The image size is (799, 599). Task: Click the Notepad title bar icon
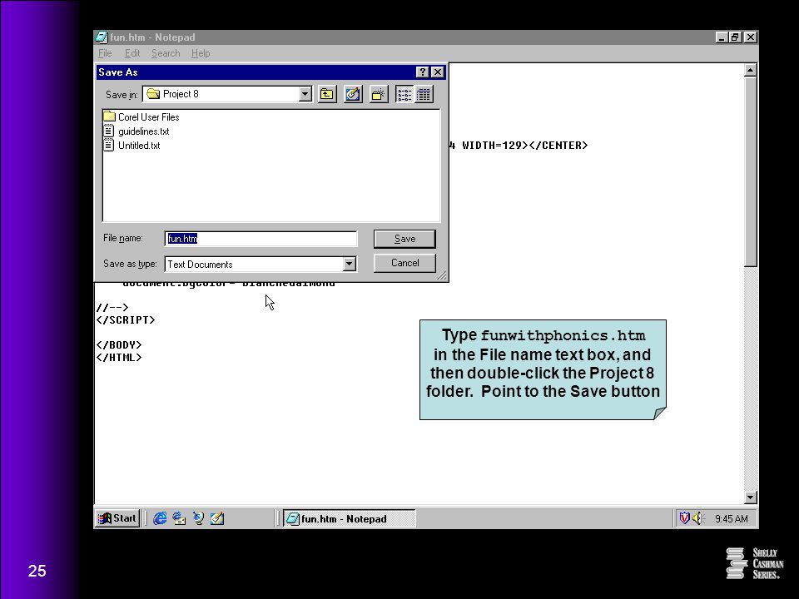click(102, 37)
